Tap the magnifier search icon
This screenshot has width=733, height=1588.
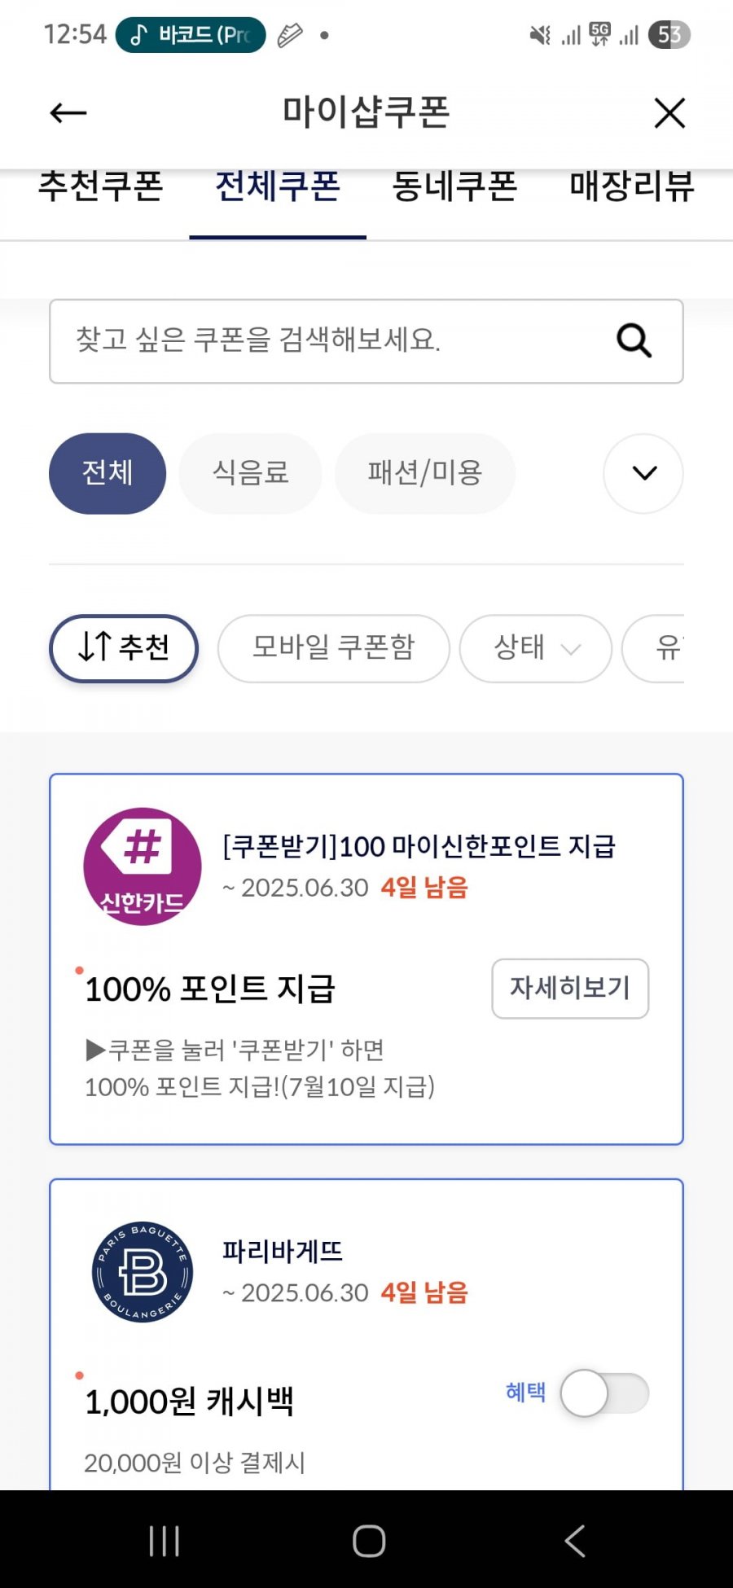[634, 340]
